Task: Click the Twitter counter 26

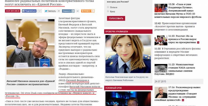Action: tap(59, 11)
